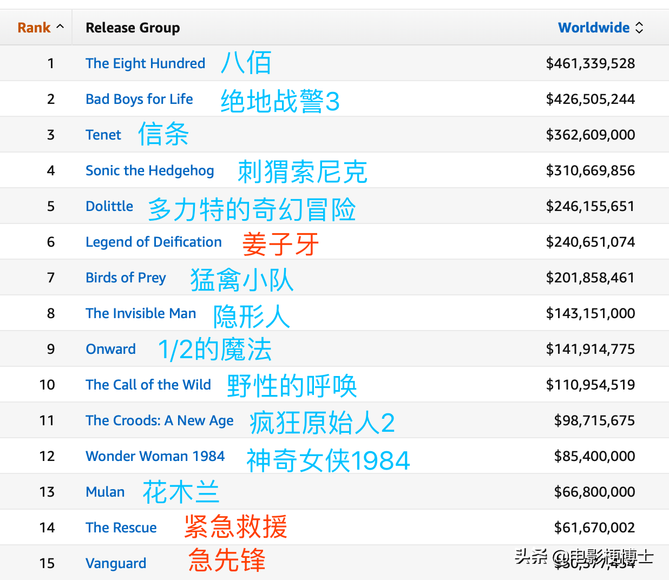Select rank number 10 in the table
Screen dimensions: 669x580
point(47,385)
